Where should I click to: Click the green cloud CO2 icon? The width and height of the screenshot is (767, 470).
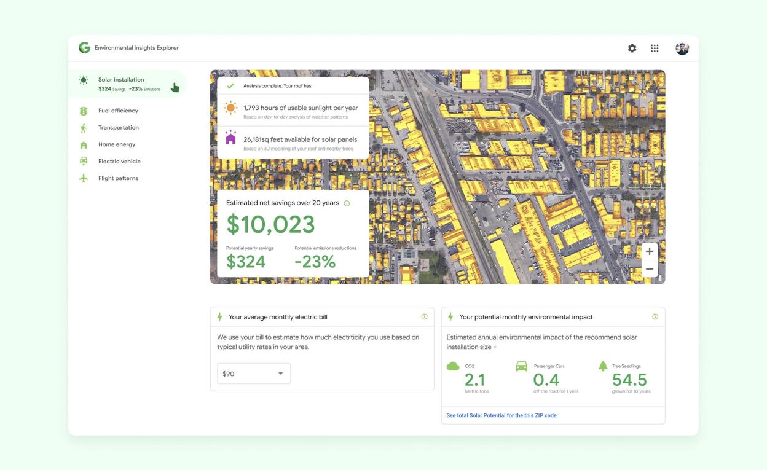[453, 366]
